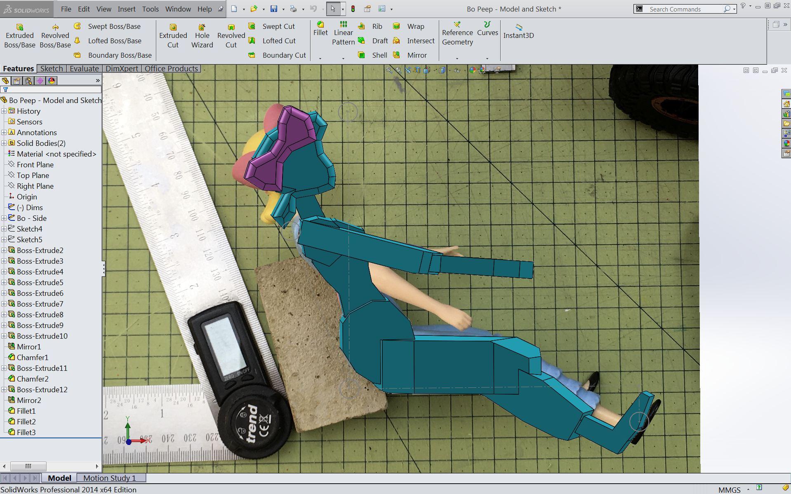Image resolution: width=791 pixels, height=494 pixels.
Task: Open the Insert menu
Action: [126, 9]
